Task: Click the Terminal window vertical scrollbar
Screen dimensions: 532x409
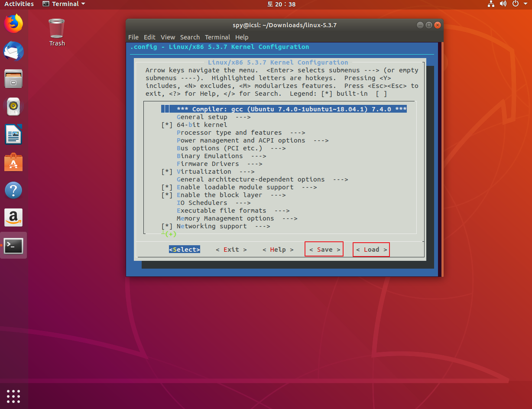Action: (442, 159)
